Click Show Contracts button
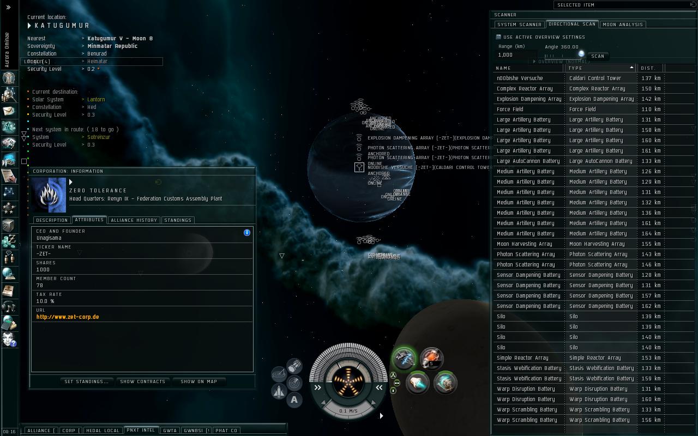Viewport: 698px width, 436px height. [x=143, y=381]
